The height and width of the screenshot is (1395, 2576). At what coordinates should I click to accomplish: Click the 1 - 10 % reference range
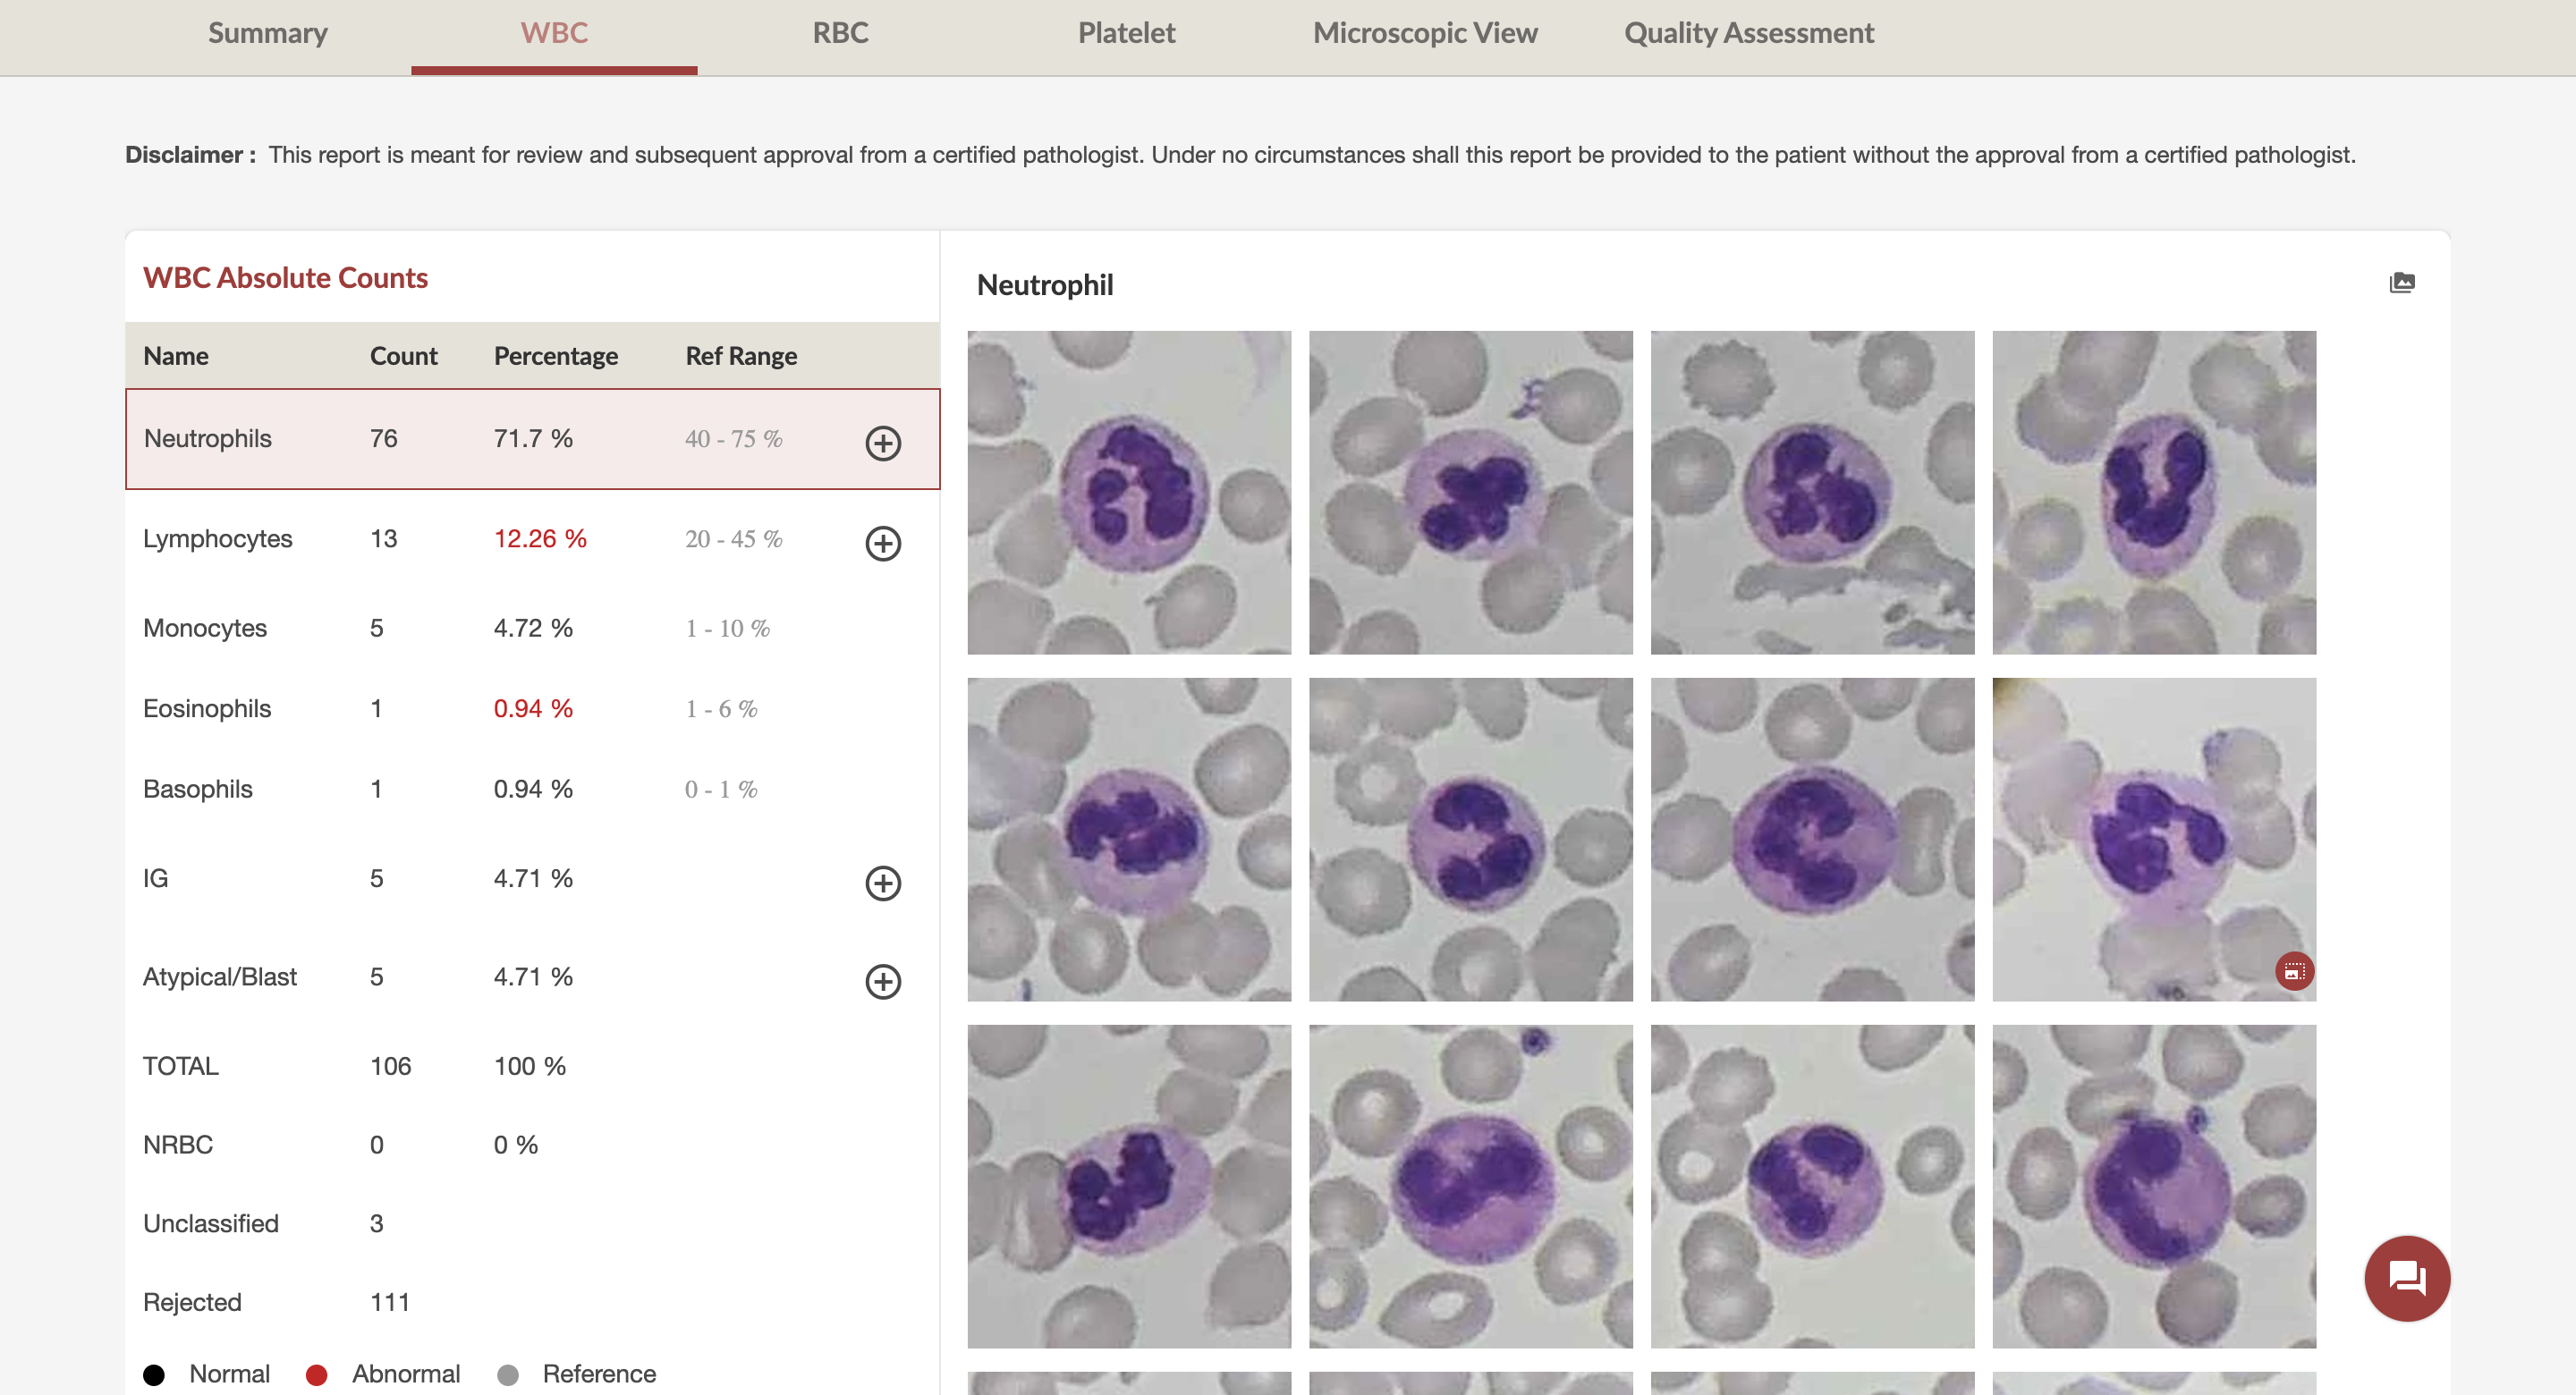pyautogui.click(x=727, y=628)
